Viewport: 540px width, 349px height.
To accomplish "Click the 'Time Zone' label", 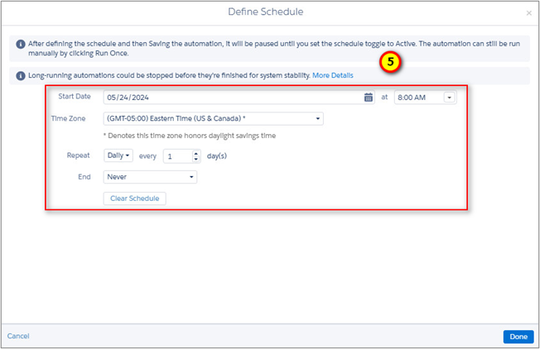I will click(x=68, y=118).
